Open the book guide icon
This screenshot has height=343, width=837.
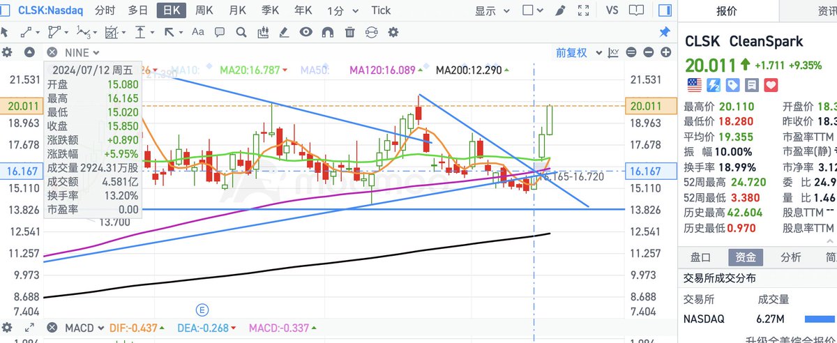point(636,10)
